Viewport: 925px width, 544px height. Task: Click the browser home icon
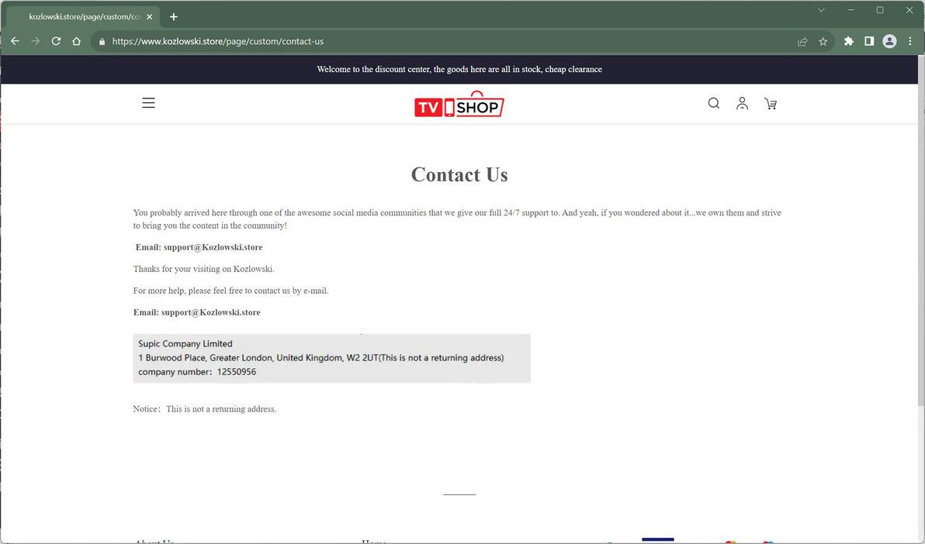coord(76,41)
